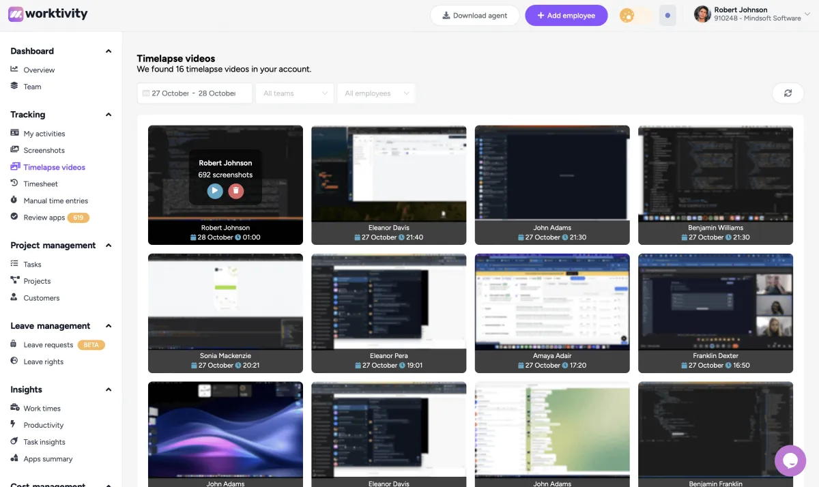
Task: Open the Leave requests page
Action: (x=48, y=345)
